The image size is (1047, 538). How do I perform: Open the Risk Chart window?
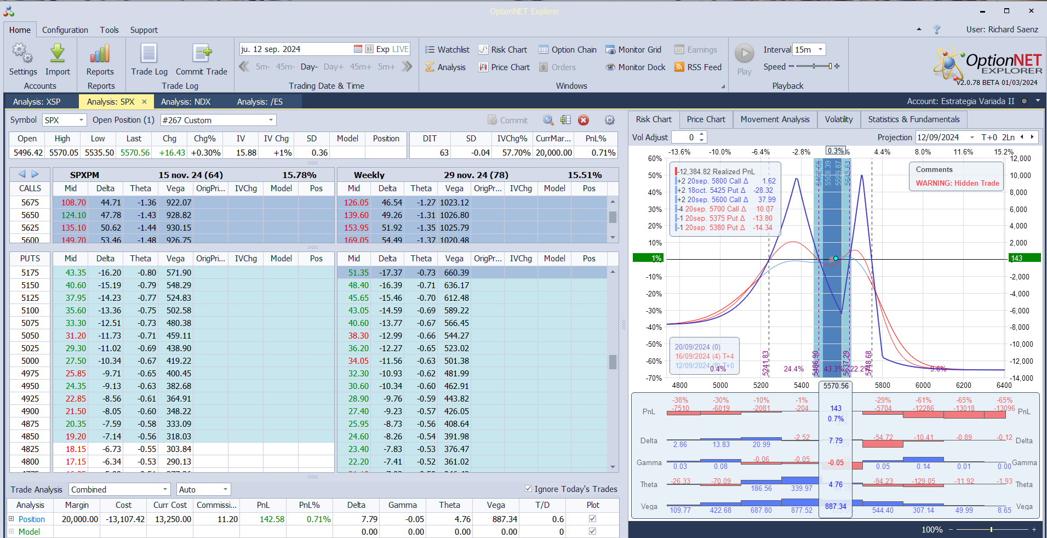click(x=503, y=50)
